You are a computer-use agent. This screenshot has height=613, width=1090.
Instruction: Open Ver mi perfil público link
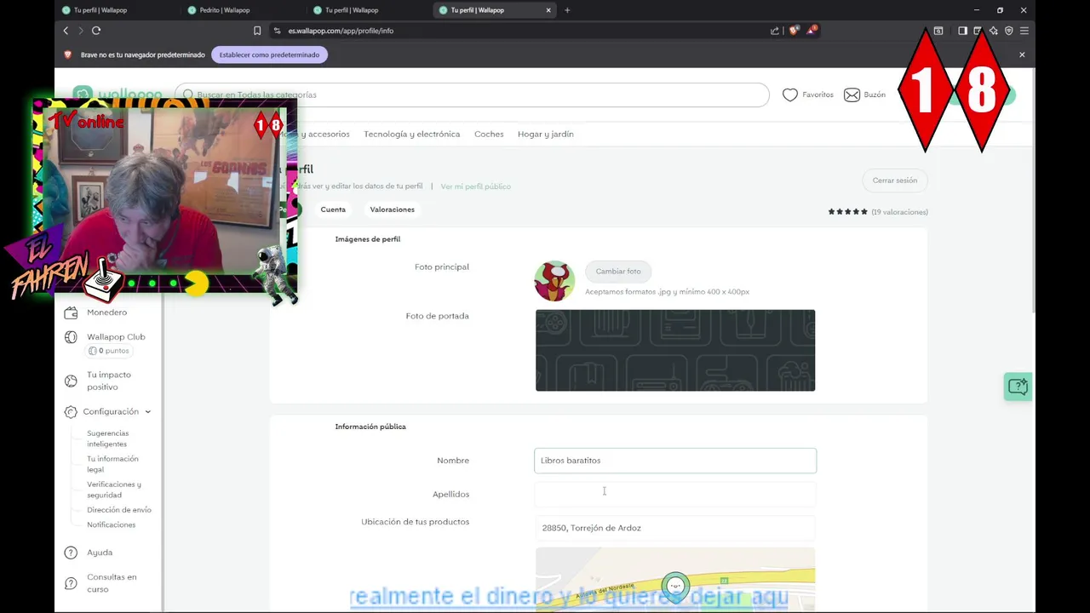pos(476,186)
